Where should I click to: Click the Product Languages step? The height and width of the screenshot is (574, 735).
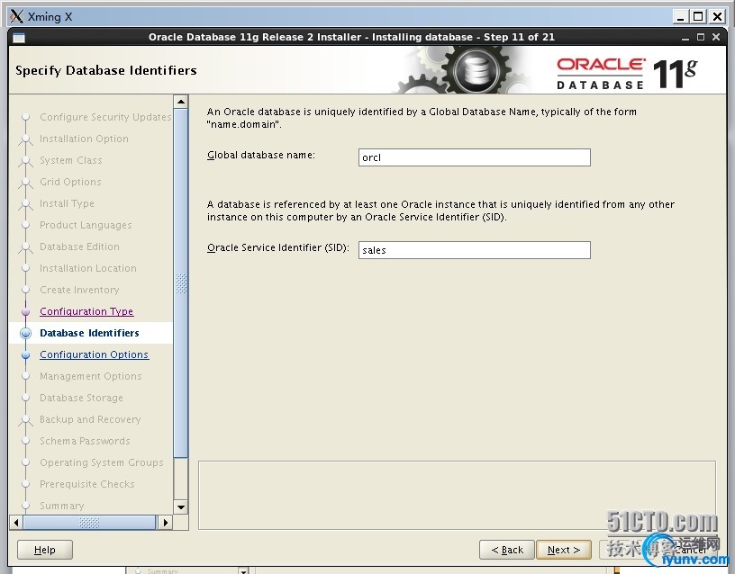point(86,225)
